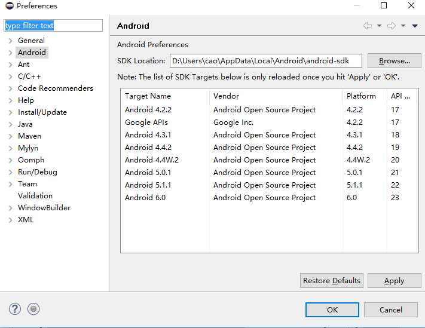Open the view menu triangle in header
This screenshot has height=328, width=425.
tap(415, 26)
